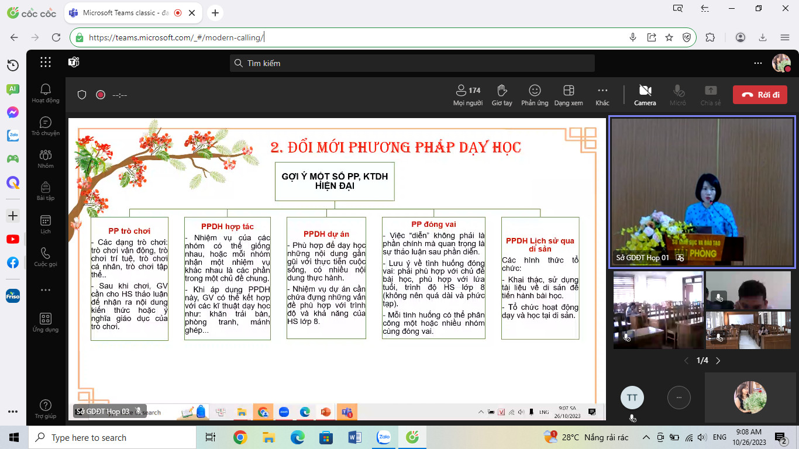Open Ứng dụng apps panel
Image resolution: width=799 pixels, height=449 pixels.
[x=46, y=322]
